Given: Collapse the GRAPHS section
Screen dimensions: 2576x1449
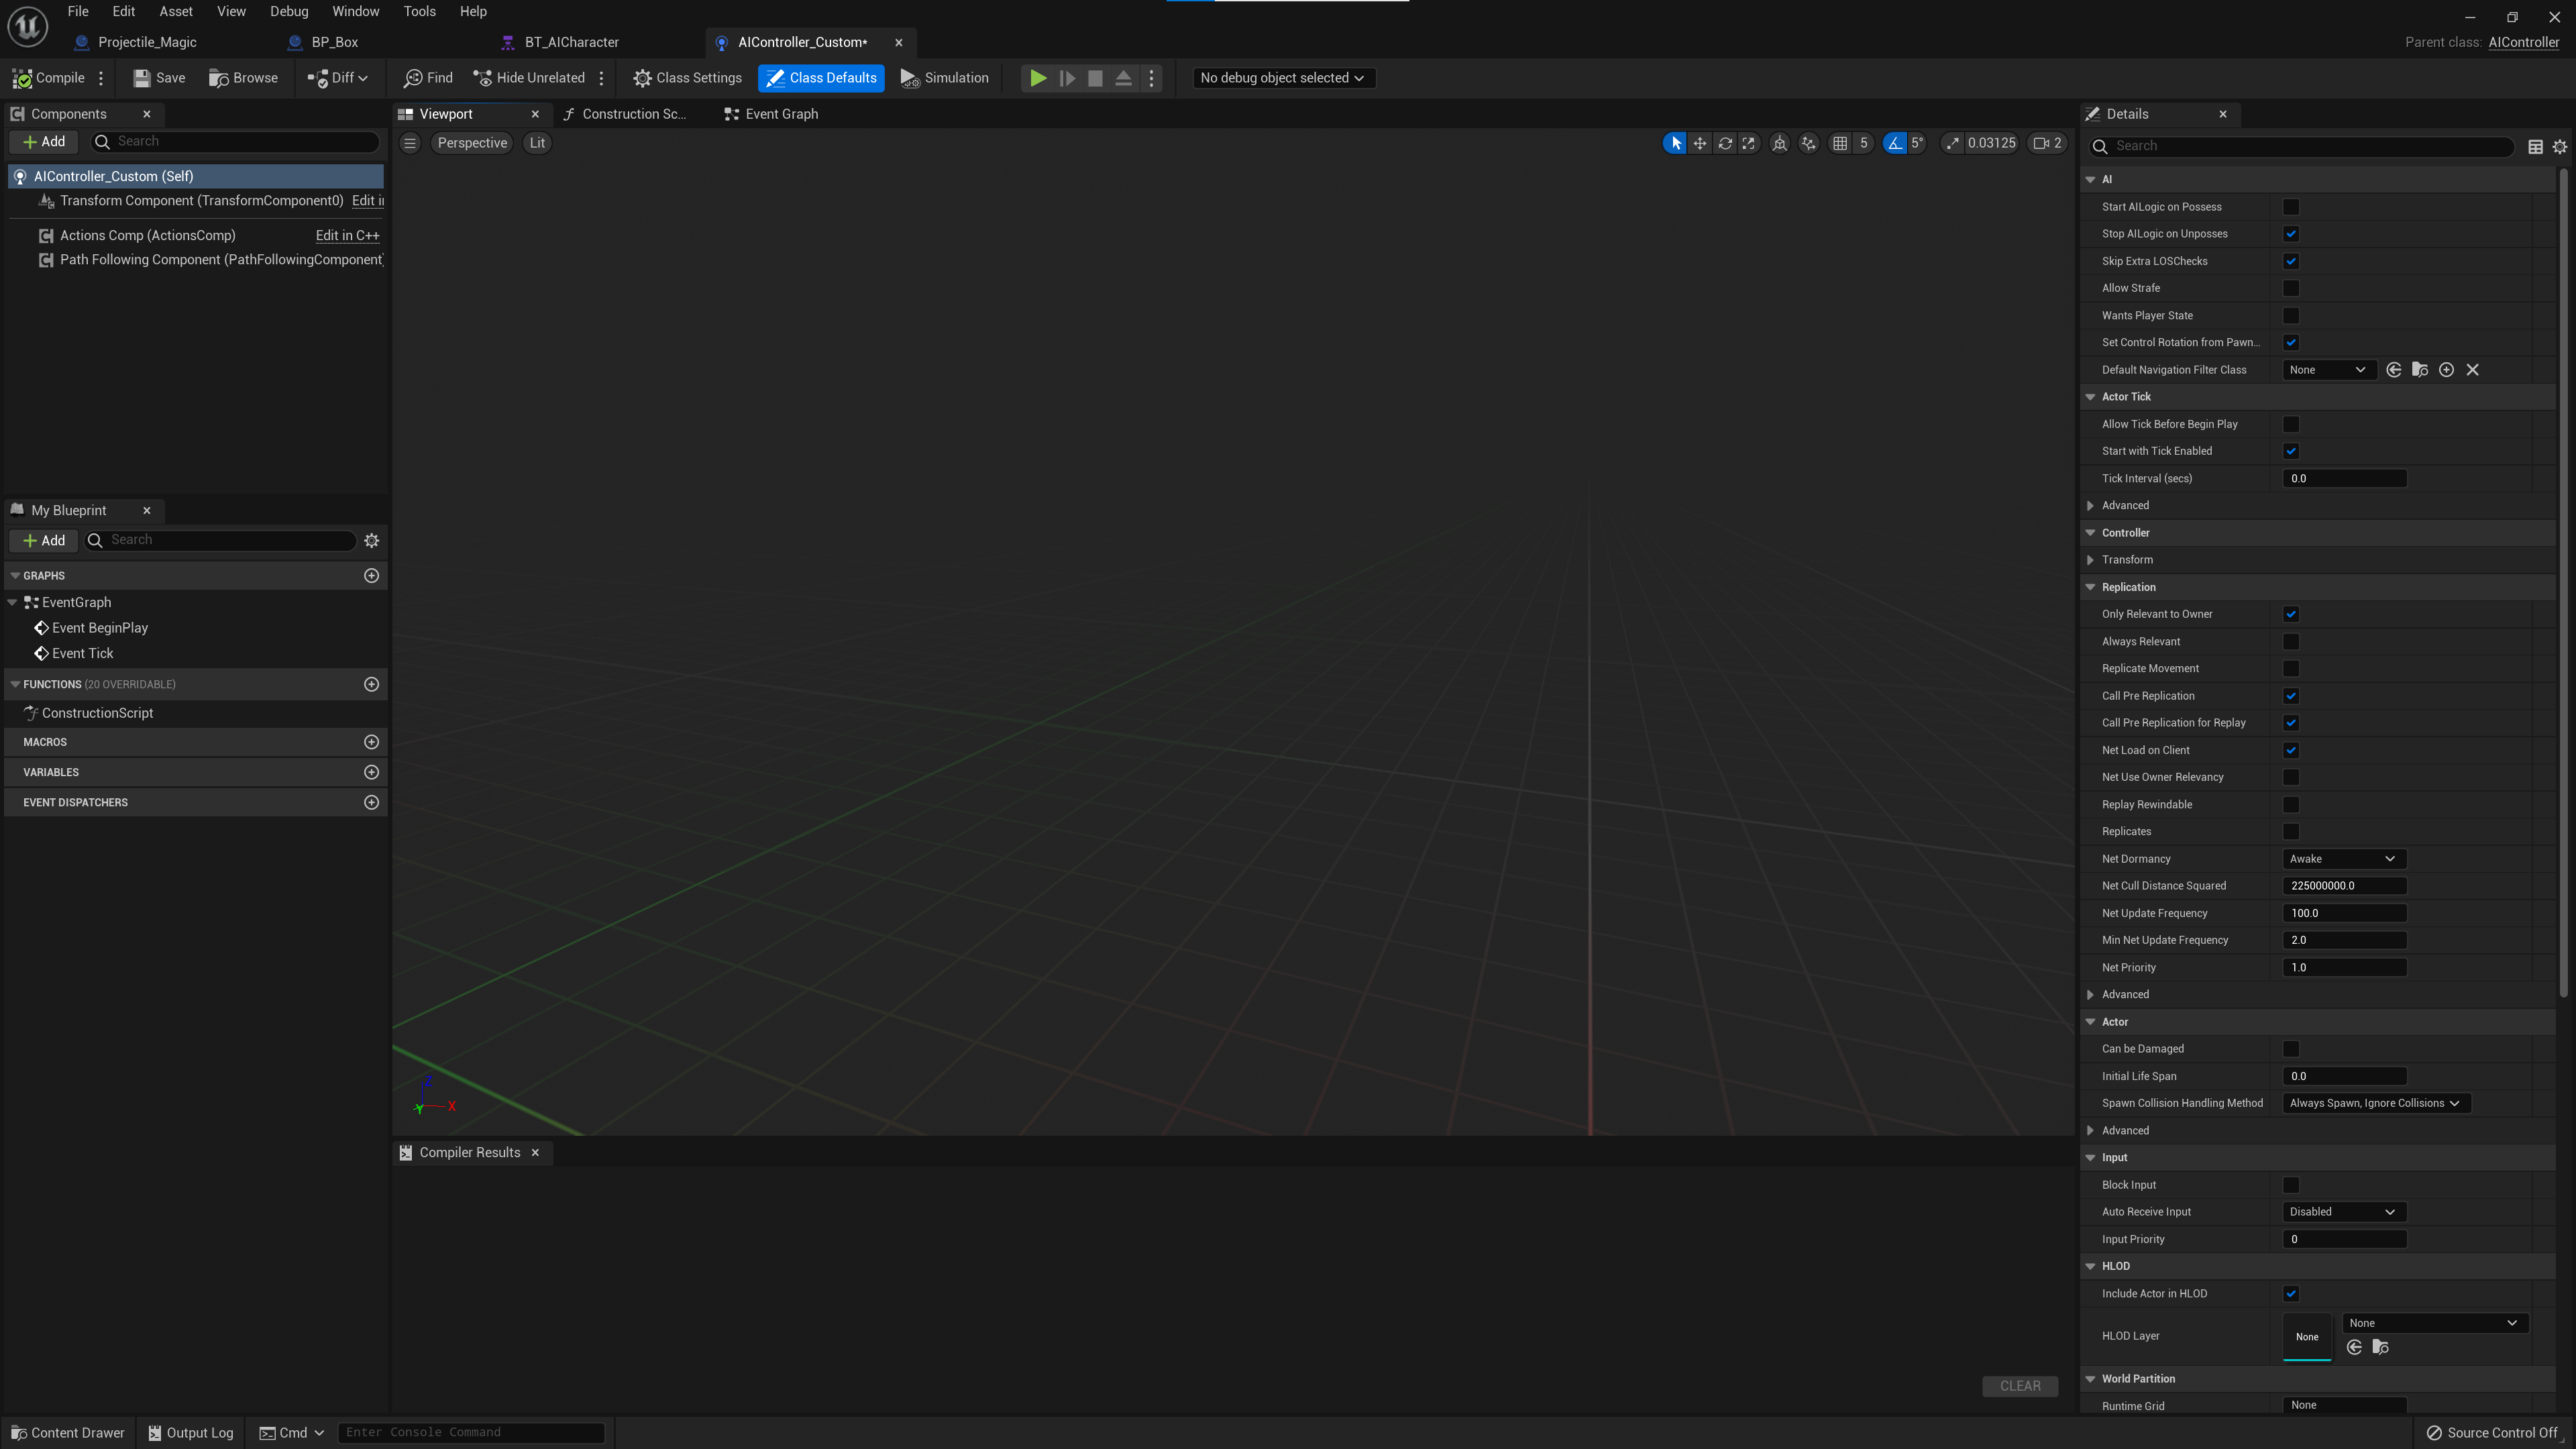Looking at the screenshot, I should [x=15, y=576].
